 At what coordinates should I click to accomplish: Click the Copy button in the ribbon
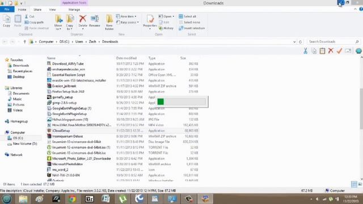point(6,21)
